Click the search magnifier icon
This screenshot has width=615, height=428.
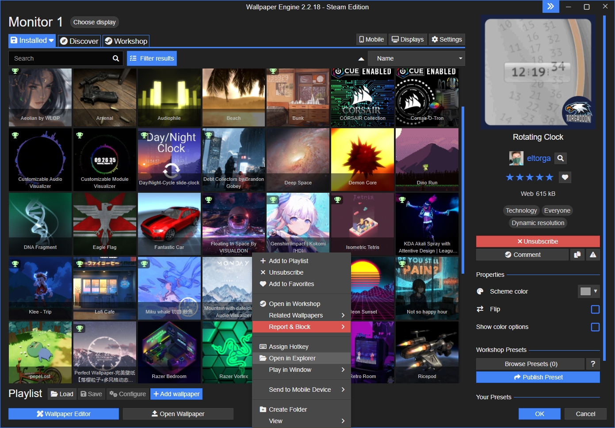pos(116,58)
